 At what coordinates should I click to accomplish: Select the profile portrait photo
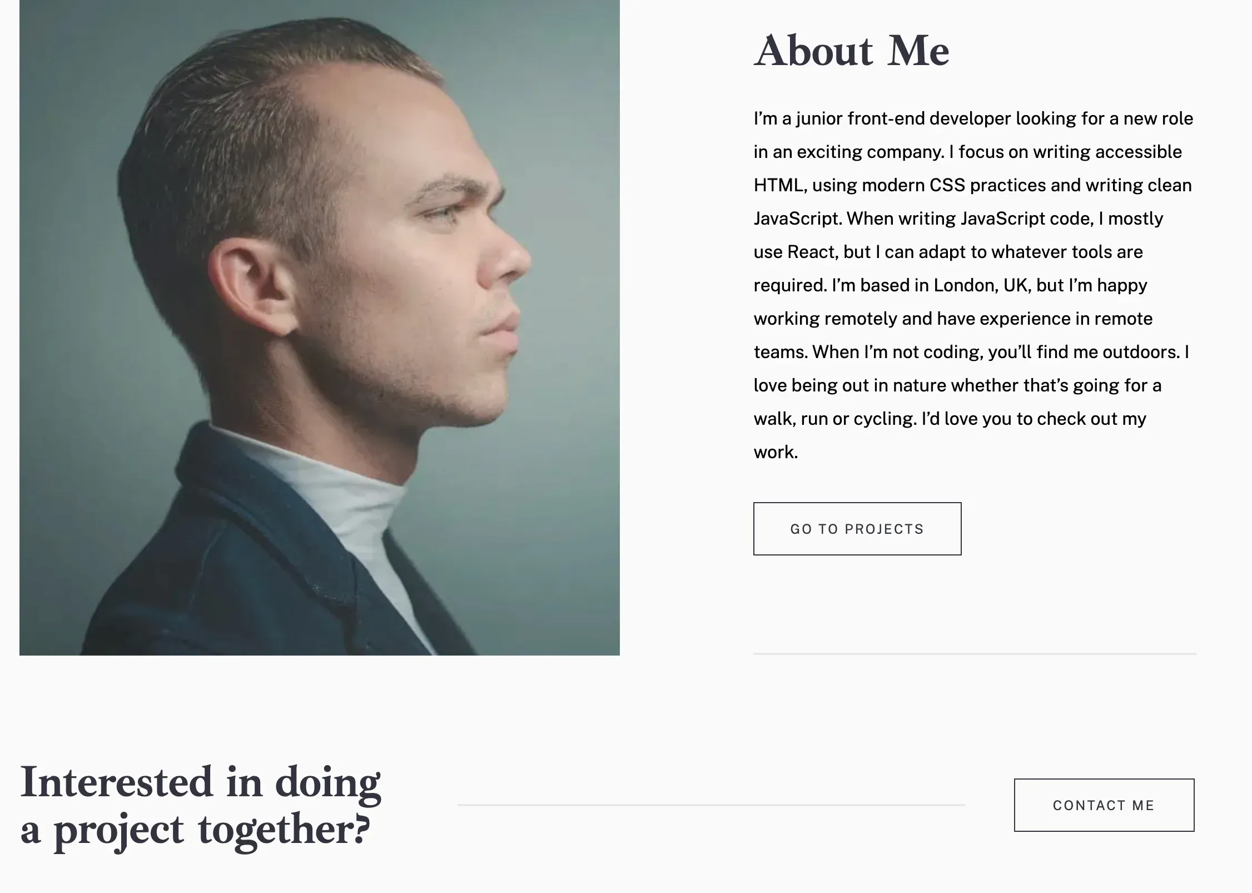pyautogui.click(x=320, y=328)
